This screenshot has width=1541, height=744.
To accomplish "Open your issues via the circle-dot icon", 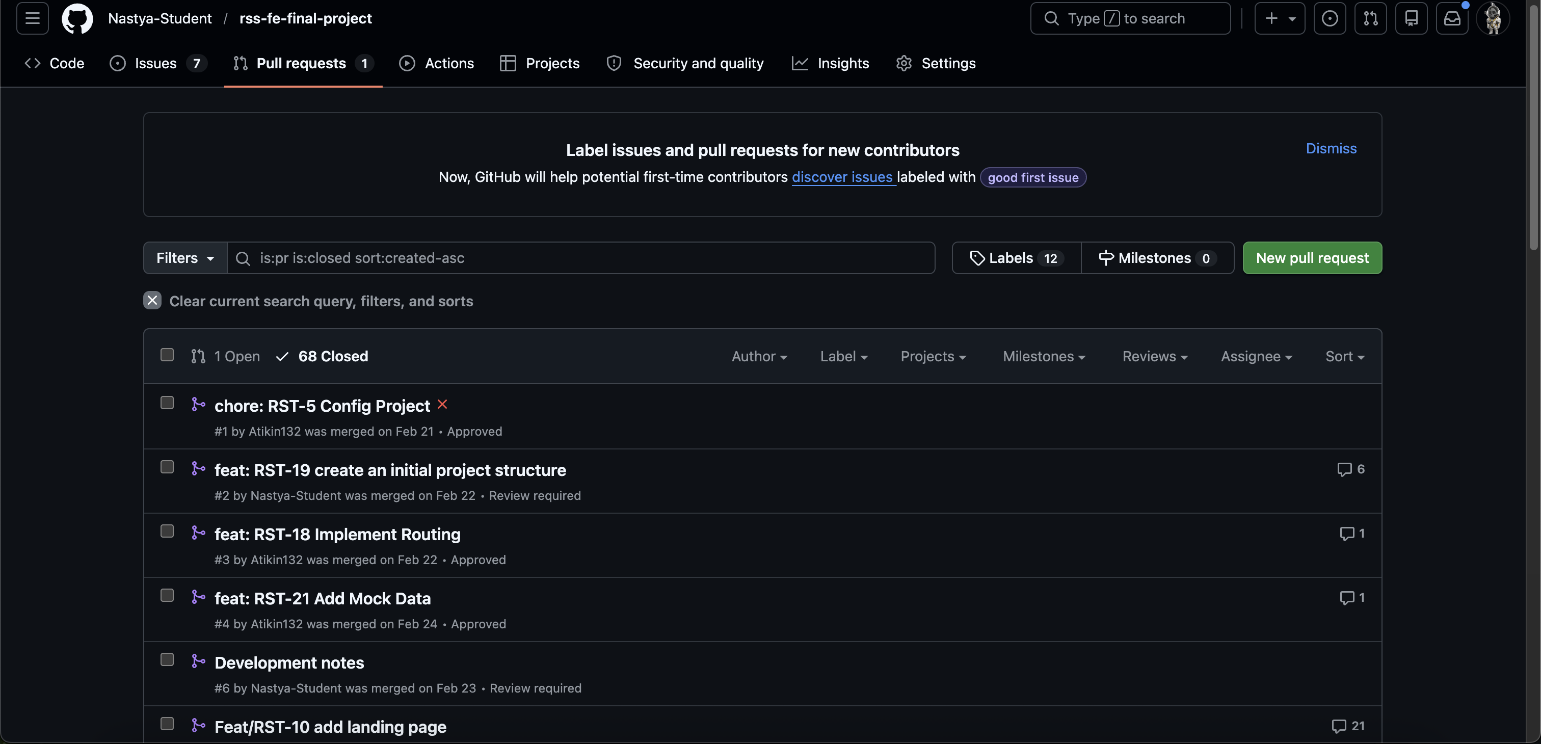I will pos(1330,18).
